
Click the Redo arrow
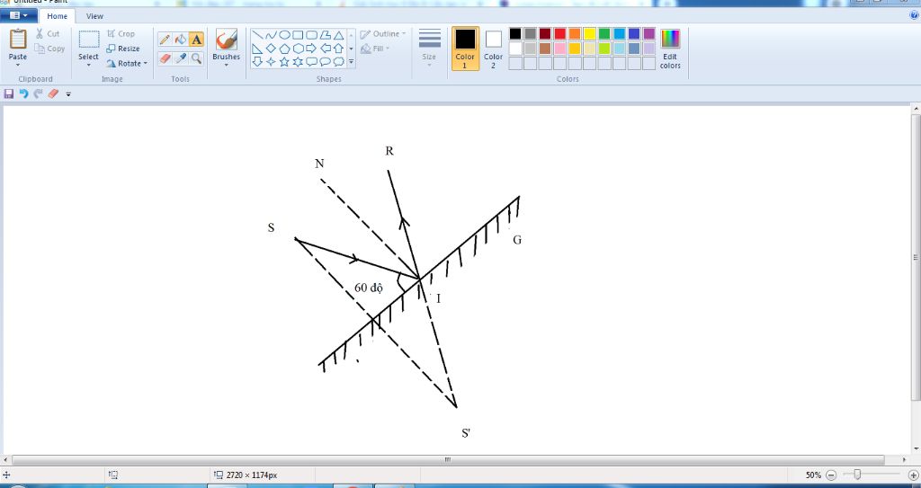click(38, 93)
